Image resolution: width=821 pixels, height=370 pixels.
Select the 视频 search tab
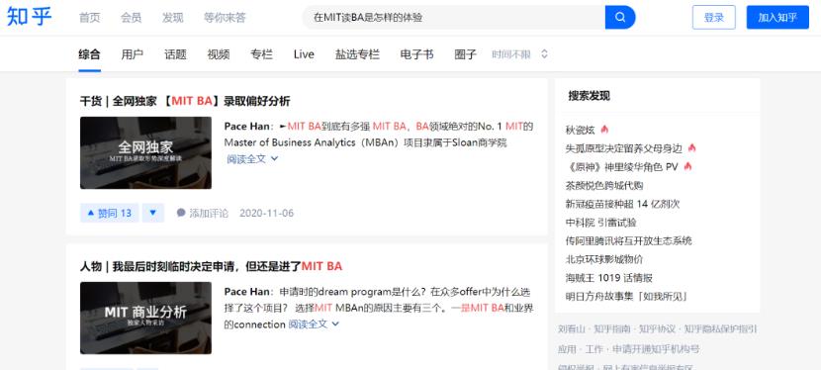coord(219,53)
